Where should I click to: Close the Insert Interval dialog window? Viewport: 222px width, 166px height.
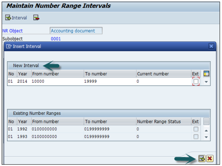211,47
